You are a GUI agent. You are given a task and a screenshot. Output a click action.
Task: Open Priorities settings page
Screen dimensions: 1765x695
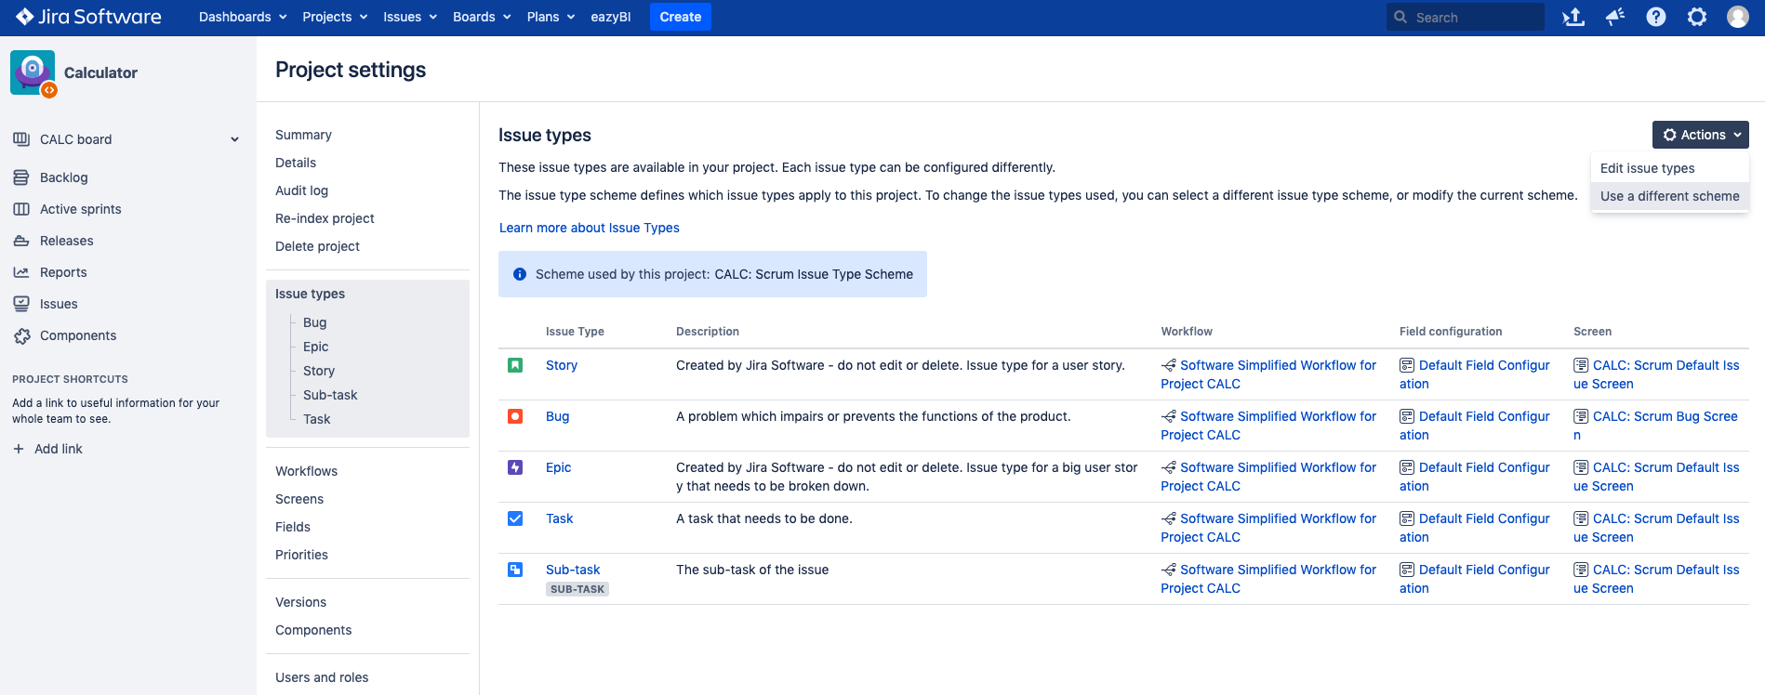(301, 555)
